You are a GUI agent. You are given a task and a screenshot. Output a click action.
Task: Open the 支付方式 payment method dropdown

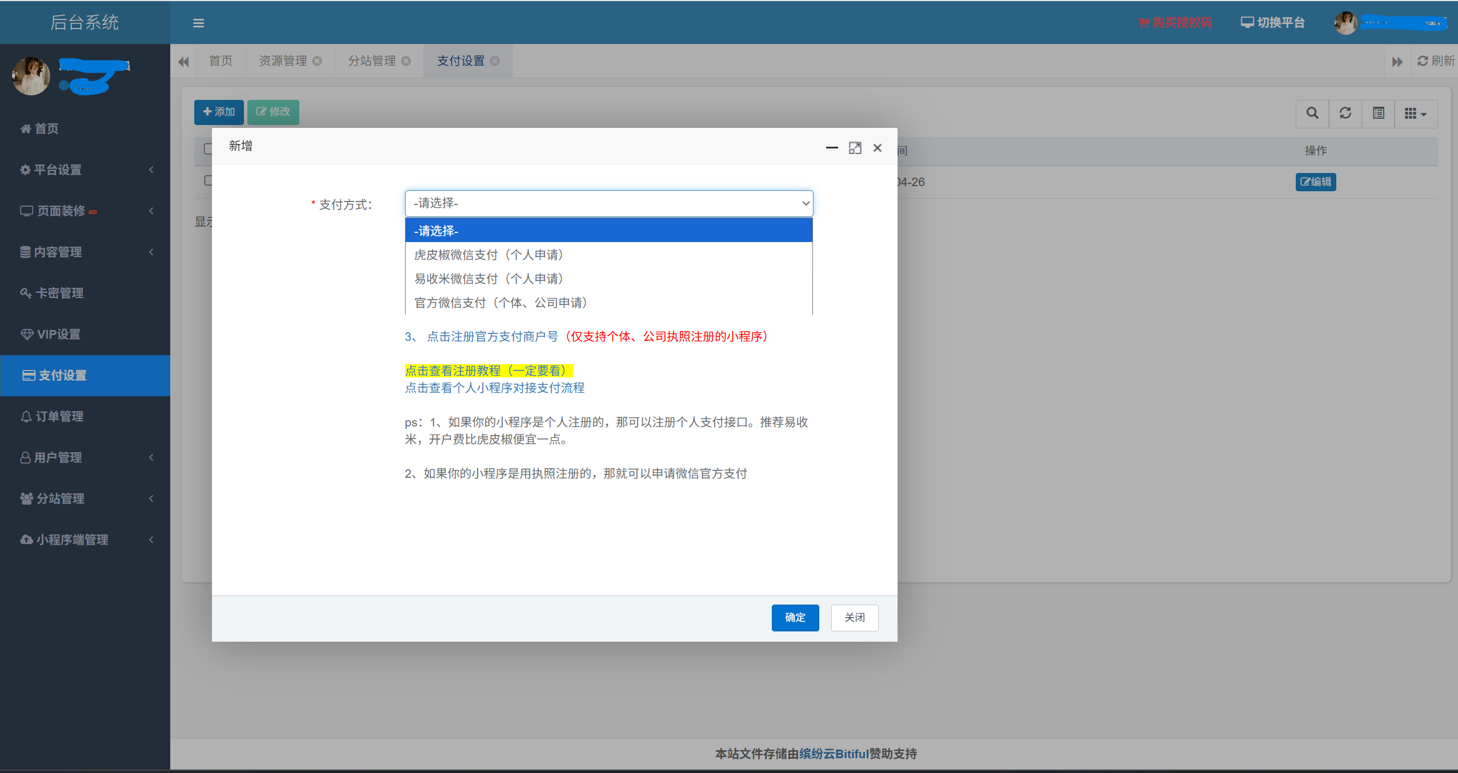click(x=608, y=203)
